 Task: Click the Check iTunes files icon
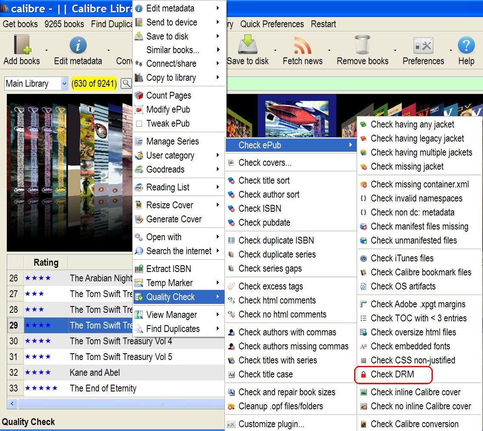(x=364, y=258)
